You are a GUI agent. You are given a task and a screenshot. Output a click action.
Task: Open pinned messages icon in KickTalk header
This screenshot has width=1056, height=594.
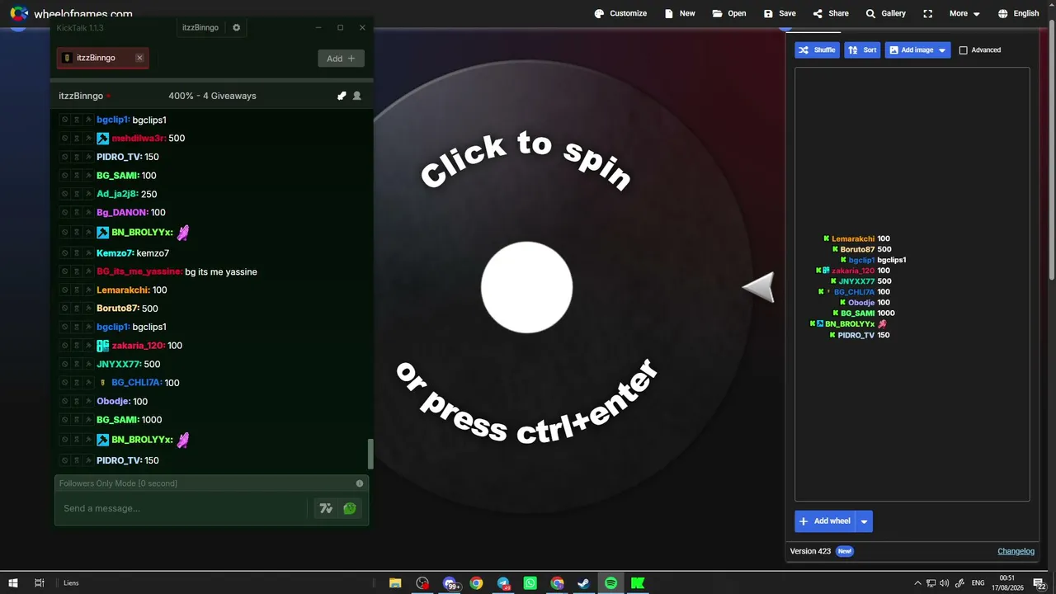coord(342,96)
